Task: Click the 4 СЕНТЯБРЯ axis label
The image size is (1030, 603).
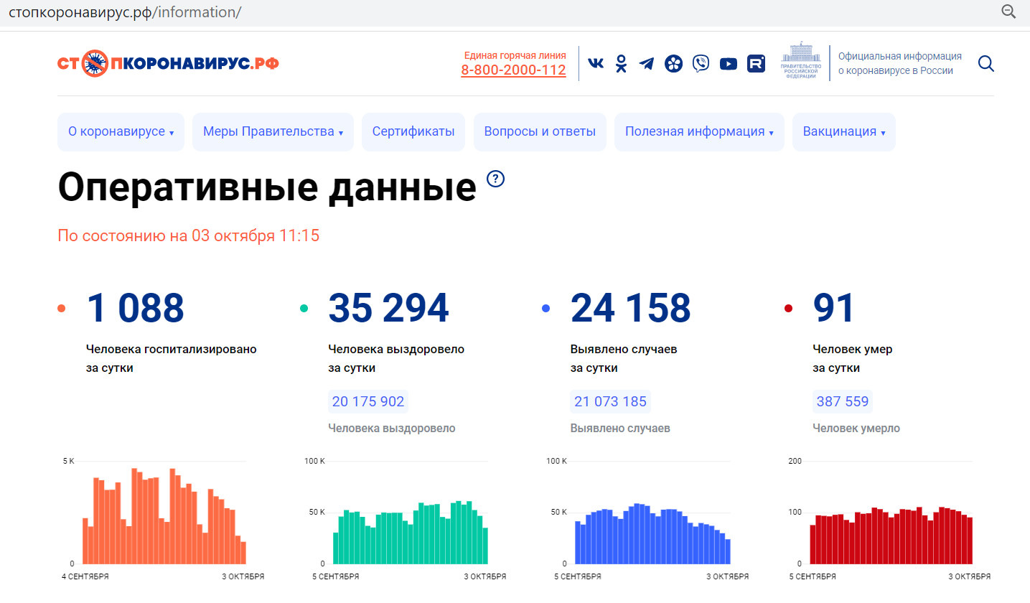Action: click(85, 576)
